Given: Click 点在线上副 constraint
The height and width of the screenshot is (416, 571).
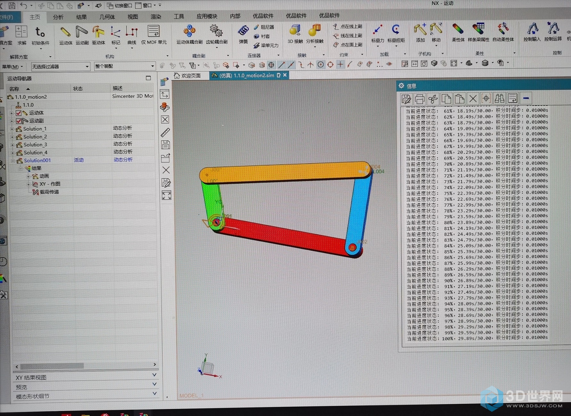Looking at the screenshot, I should tap(347, 26).
